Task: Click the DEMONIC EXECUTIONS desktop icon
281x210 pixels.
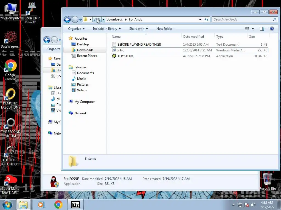Action: point(10,98)
